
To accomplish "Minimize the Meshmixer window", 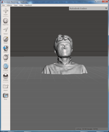I will [x=97, y=1].
